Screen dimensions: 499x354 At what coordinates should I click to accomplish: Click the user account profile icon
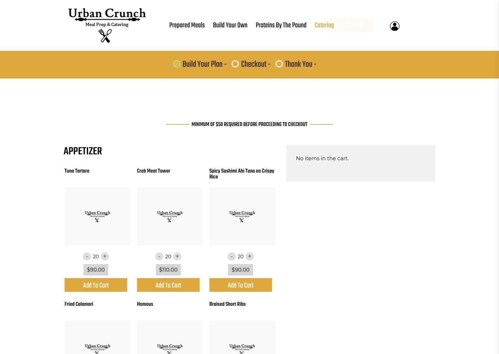(x=394, y=26)
